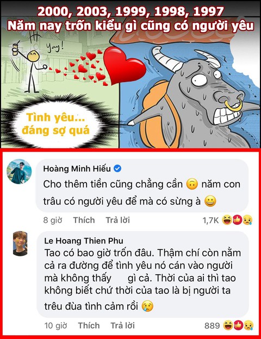Screen dimensions: 261x339
Task: Click the 10 giờ timestamp
Action: (55, 325)
